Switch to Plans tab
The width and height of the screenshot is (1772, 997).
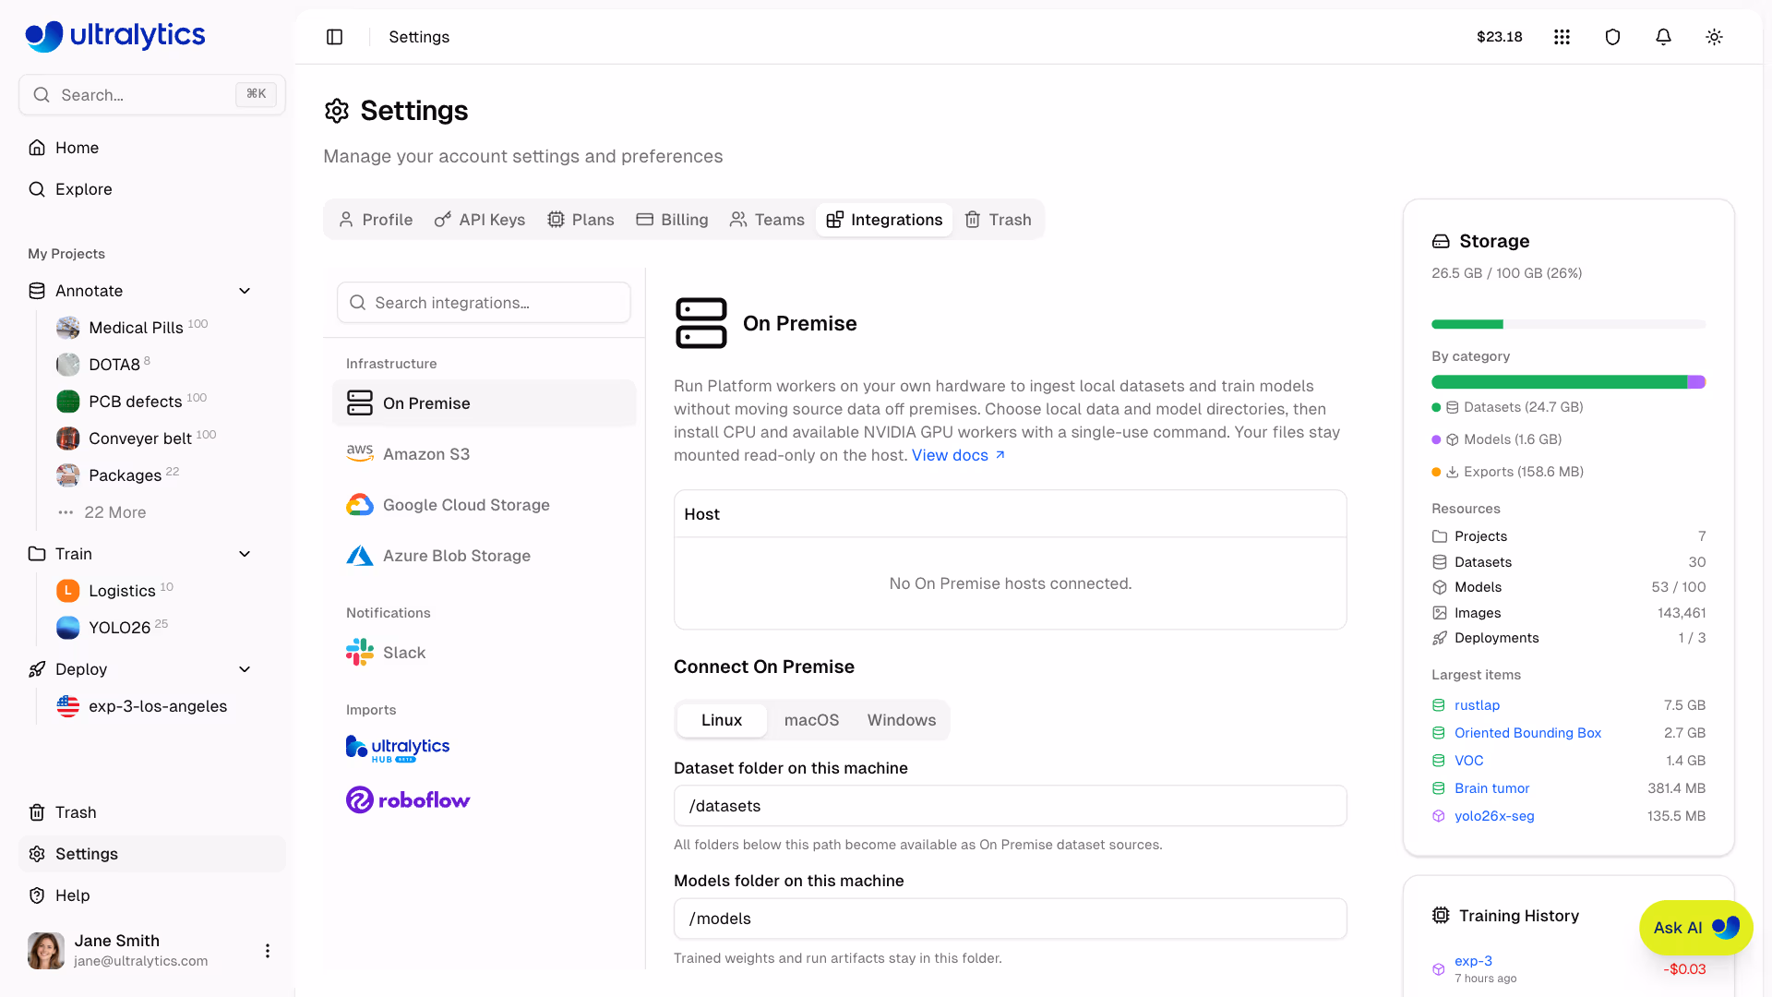(x=581, y=220)
